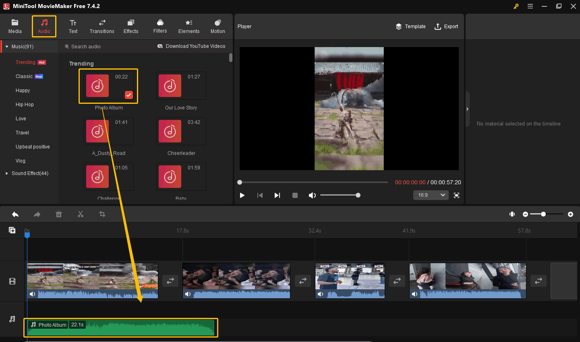The image size is (580, 342).
Task: Select the Upbeat positive category
Action: tap(33, 147)
